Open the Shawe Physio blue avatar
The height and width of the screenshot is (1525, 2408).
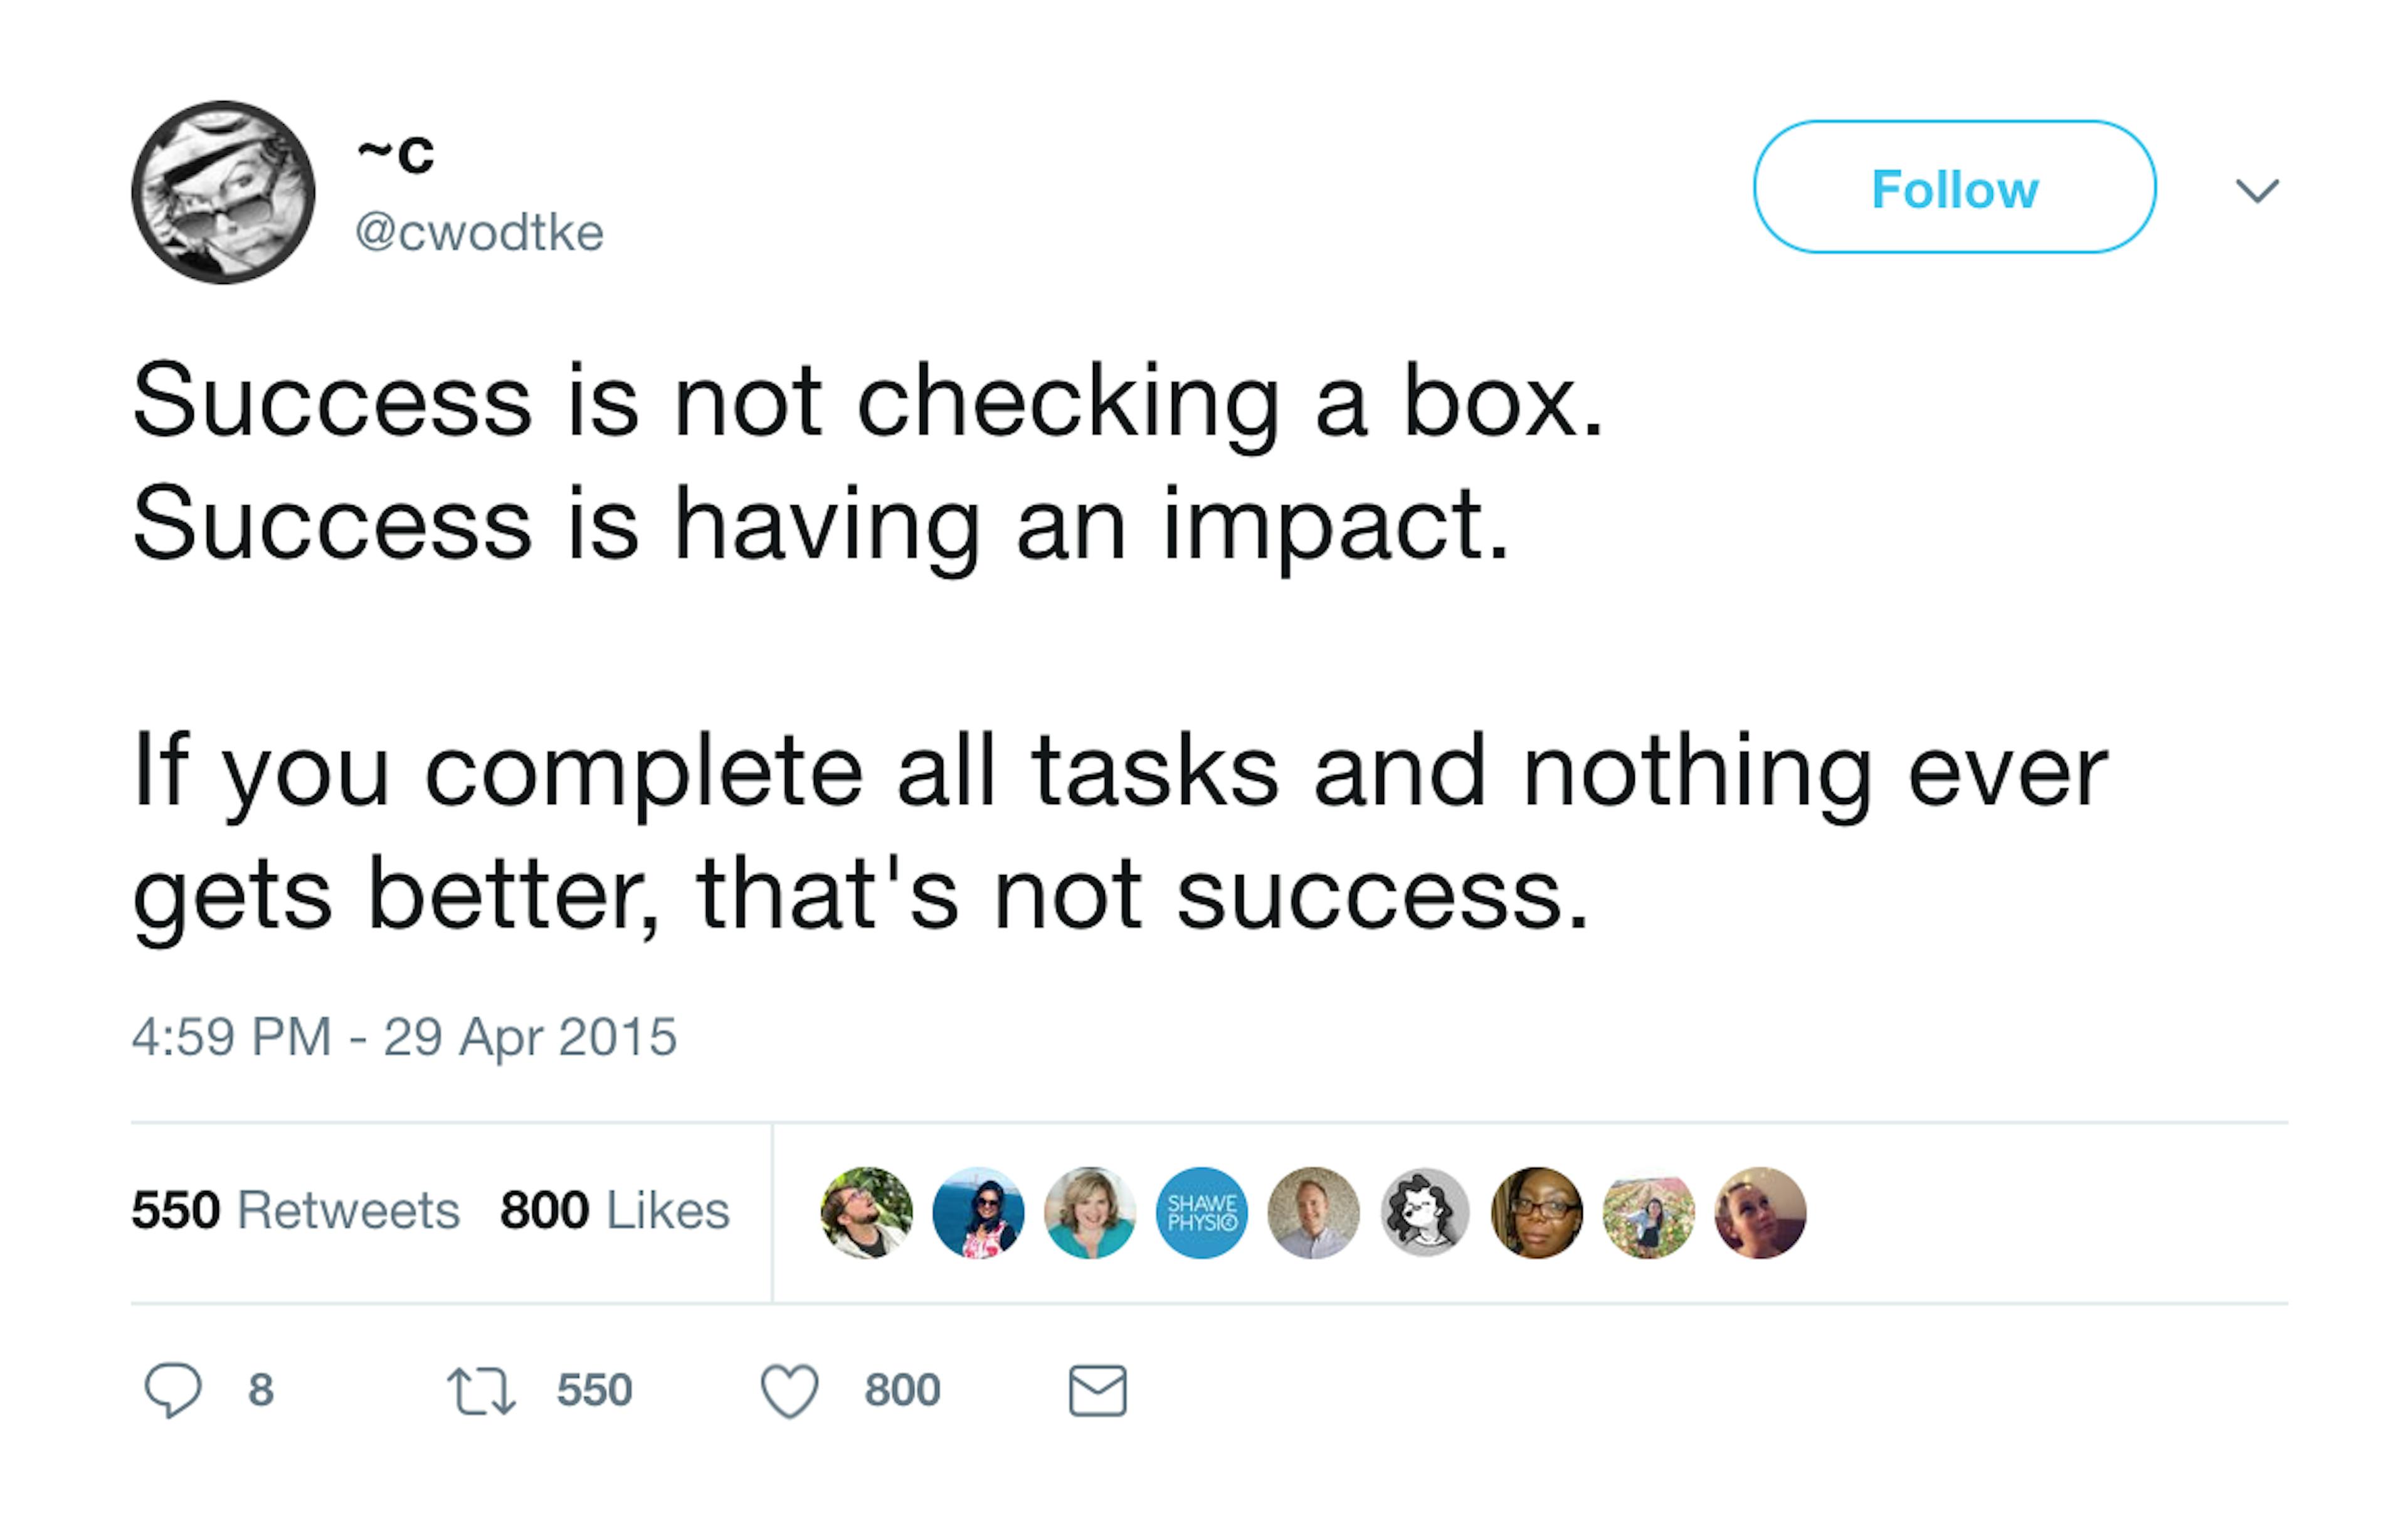click(x=1202, y=1212)
